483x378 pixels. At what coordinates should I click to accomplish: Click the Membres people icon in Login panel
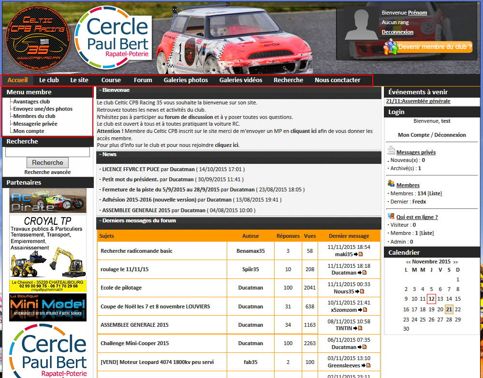(x=391, y=184)
